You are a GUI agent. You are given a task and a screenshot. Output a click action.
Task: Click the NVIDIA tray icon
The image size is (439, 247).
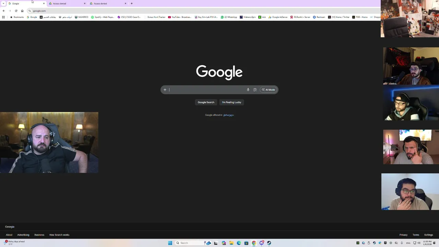pos(358,243)
